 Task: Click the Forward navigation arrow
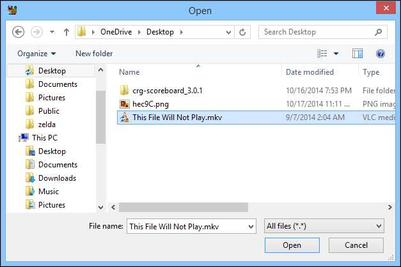tap(36, 32)
